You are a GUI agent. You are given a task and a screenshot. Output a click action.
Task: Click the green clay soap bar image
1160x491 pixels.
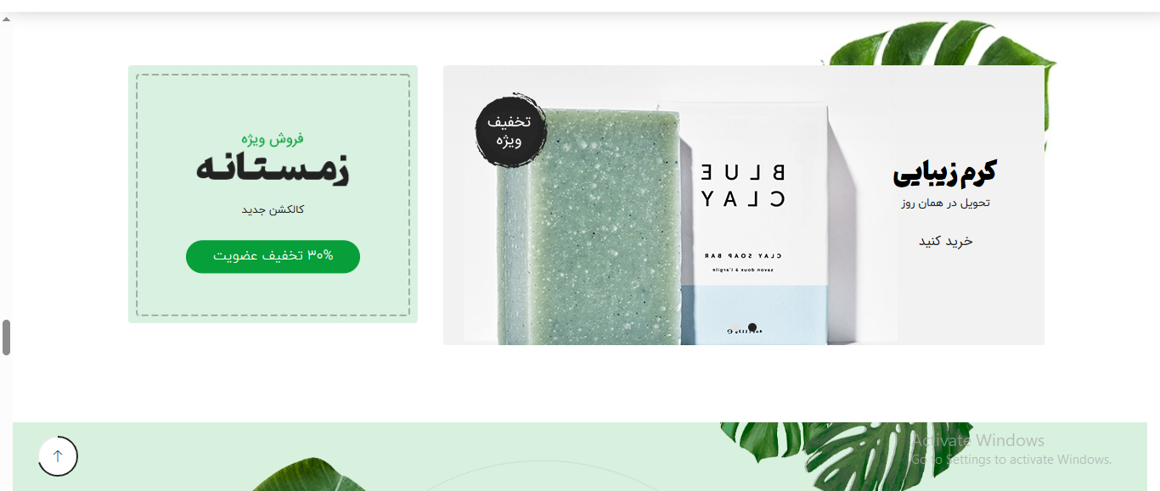click(588, 226)
